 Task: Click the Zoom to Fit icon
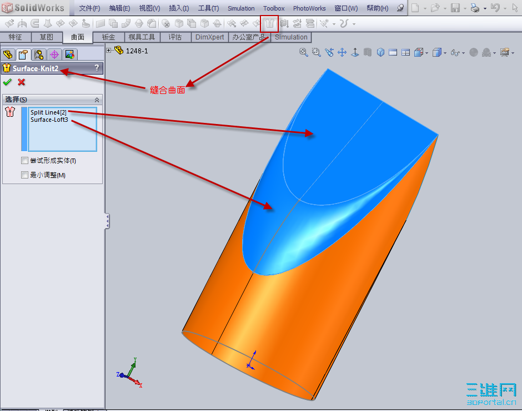click(x=303, y=52)
